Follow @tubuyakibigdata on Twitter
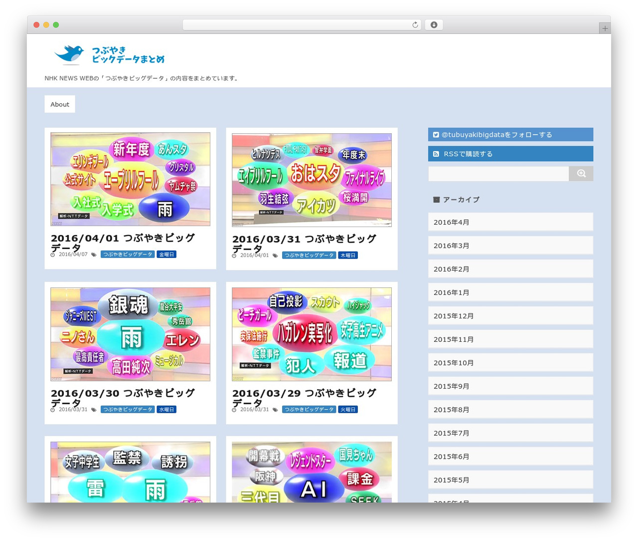The height and width of the screenshot is (541, 638). pyautogui.click(x=510, y=135)
